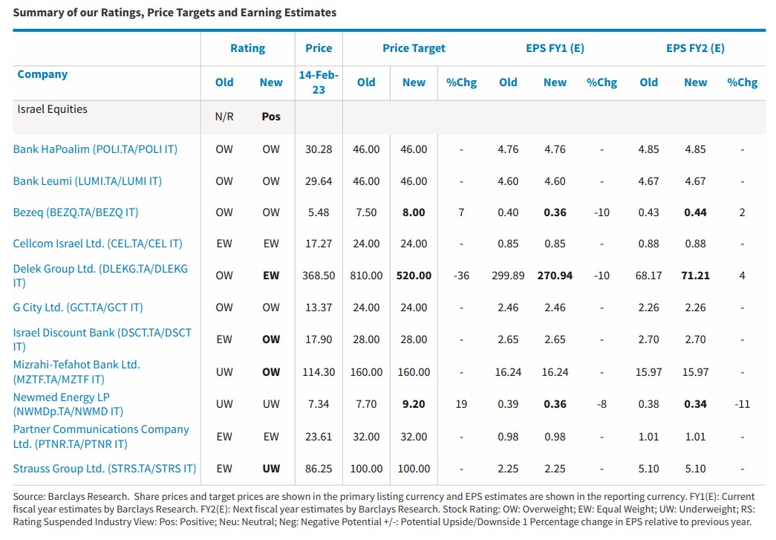Open the Bank Leumi (LUMI.TA/LUMI IT) link

pos(87,181)
